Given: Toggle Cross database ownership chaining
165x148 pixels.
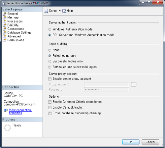Looking at the screenshot, I should [50, 113].
